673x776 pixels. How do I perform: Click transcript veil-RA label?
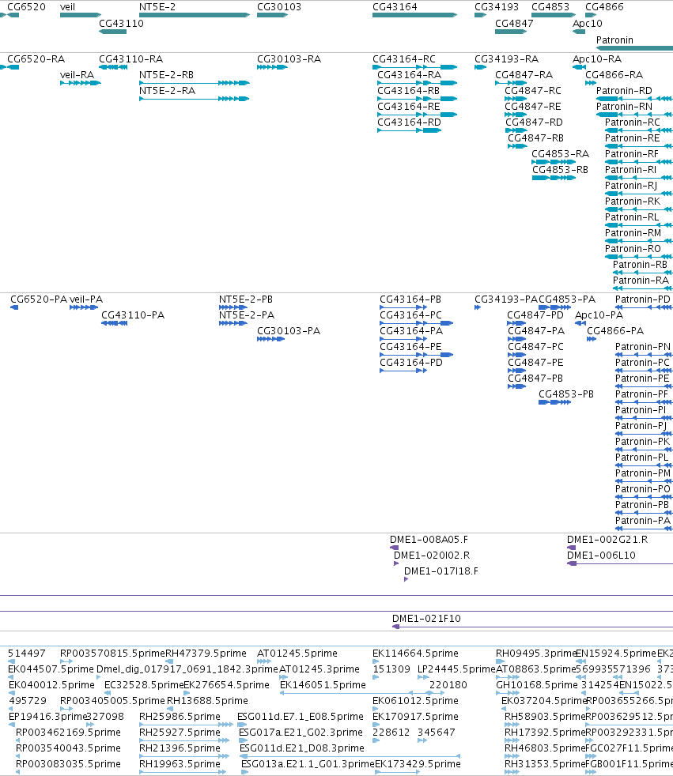(77, 75)
